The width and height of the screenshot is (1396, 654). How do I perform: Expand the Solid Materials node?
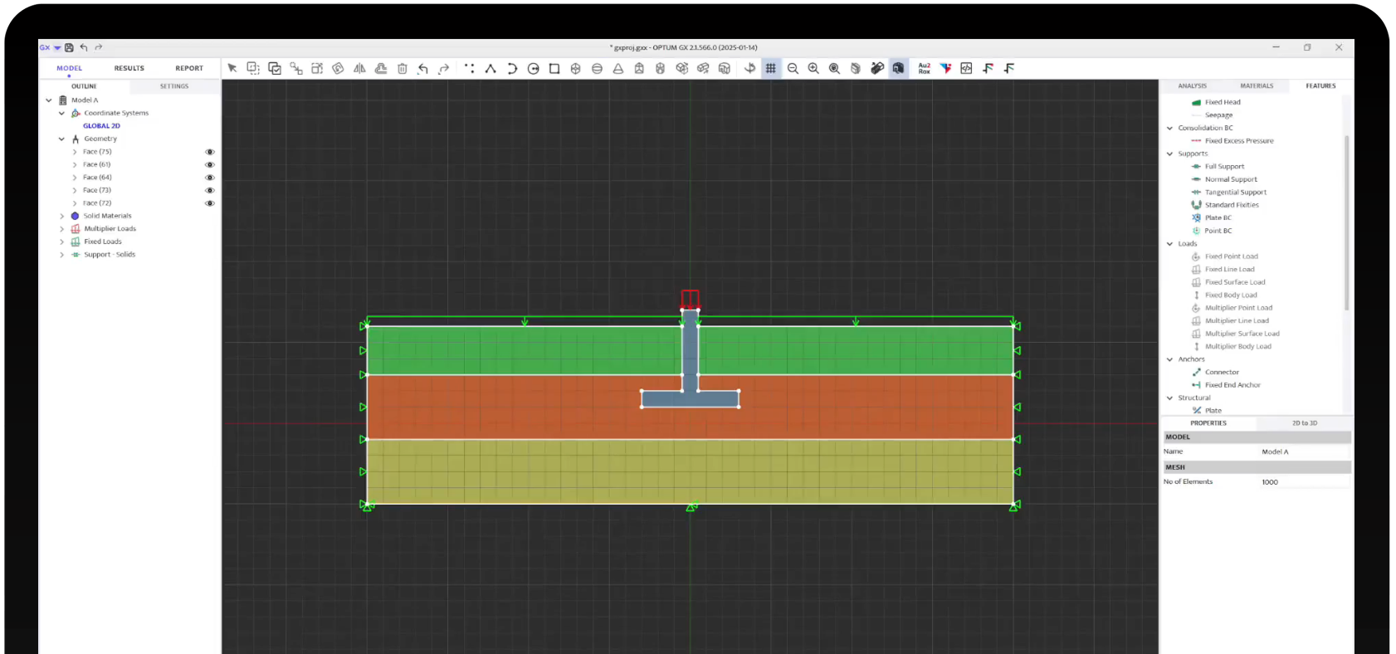(61, 217)
